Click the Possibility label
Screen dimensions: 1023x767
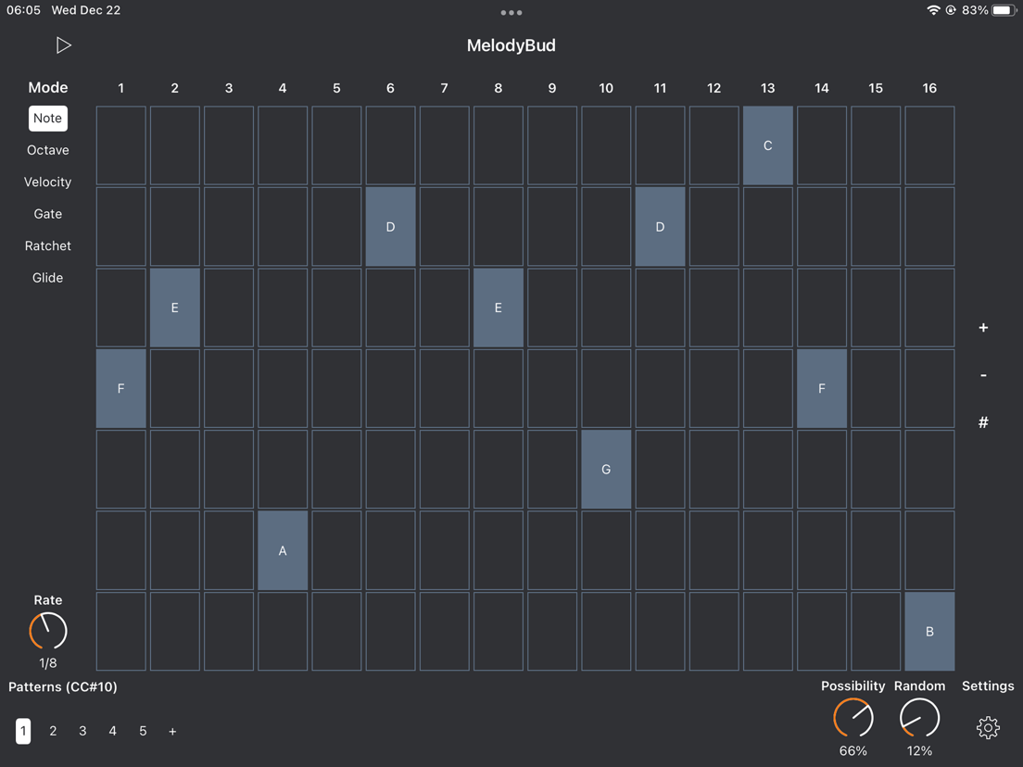[x=852, y=686]
